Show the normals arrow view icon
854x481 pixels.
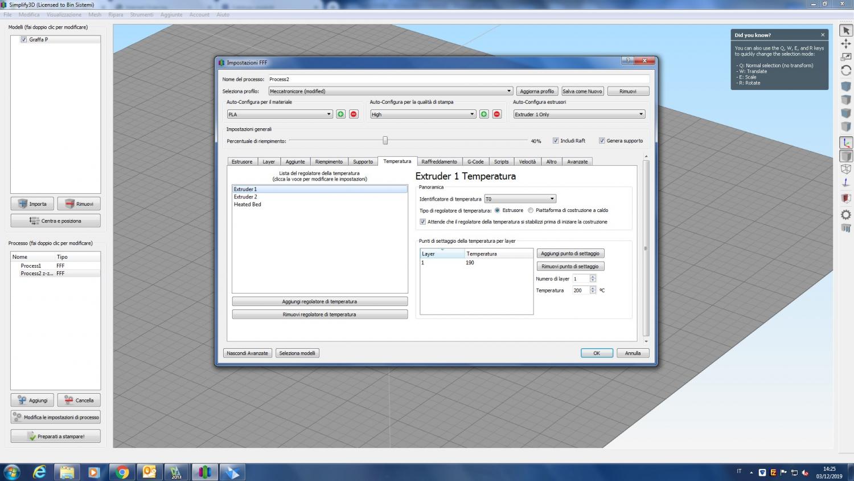[846, 183]
